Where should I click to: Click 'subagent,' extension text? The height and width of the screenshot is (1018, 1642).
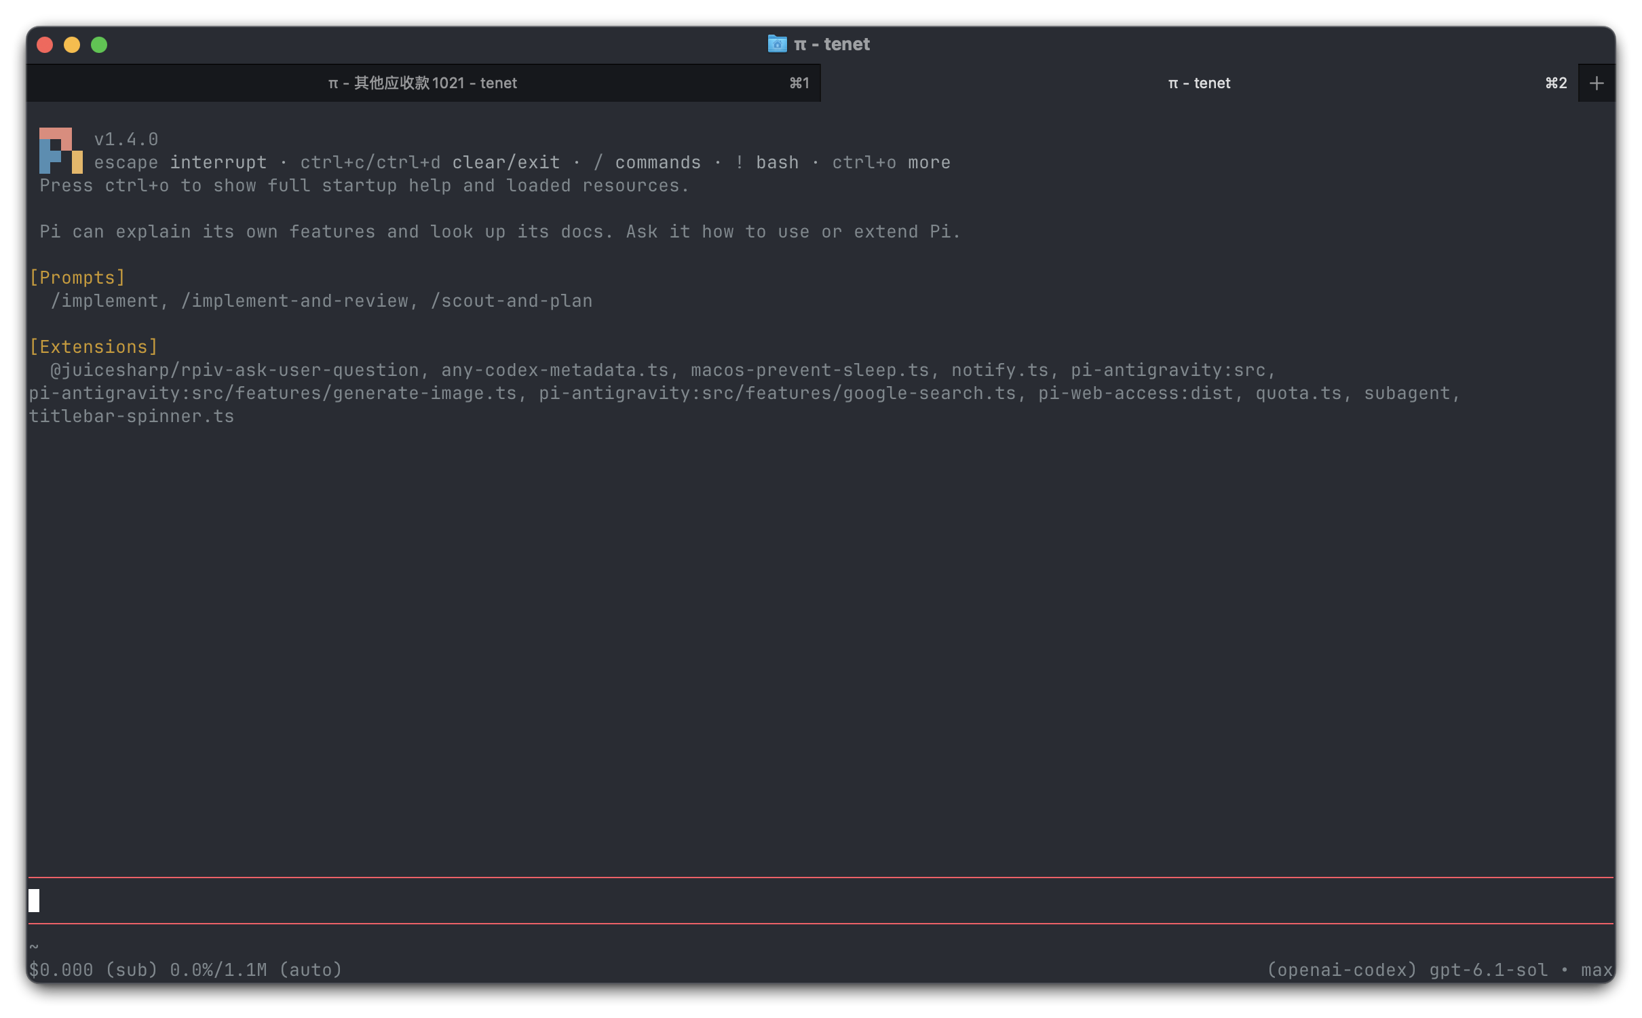(1412, 393)
